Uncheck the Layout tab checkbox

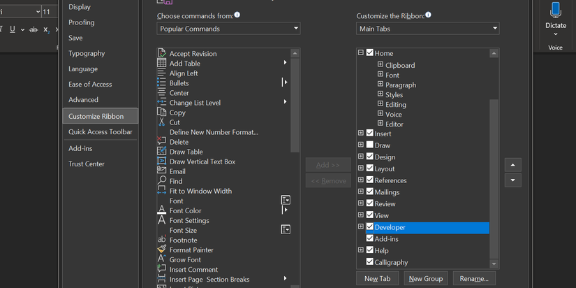(370, 168)
